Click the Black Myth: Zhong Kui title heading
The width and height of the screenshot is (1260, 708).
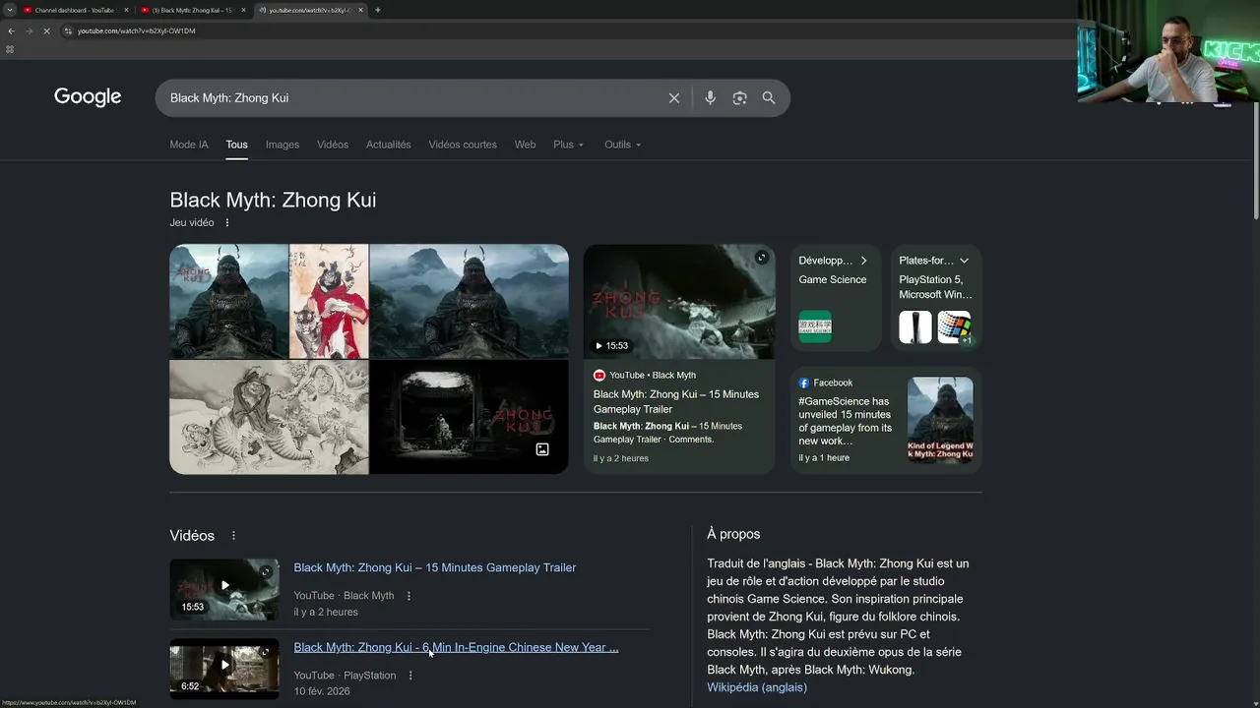pos(273,200)
